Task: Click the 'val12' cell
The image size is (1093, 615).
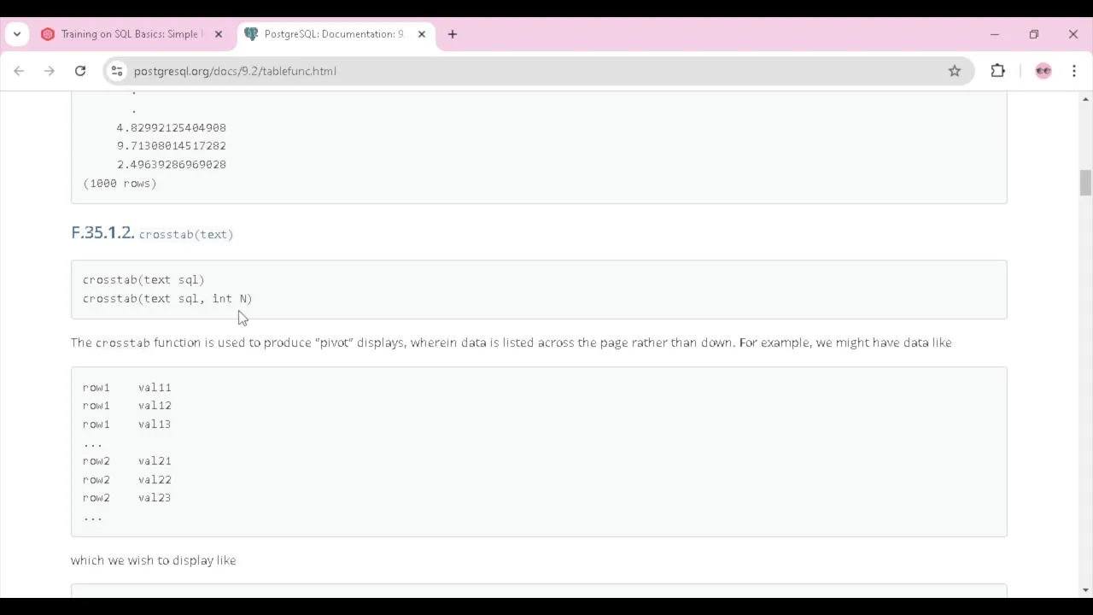Action: (155, 406)
